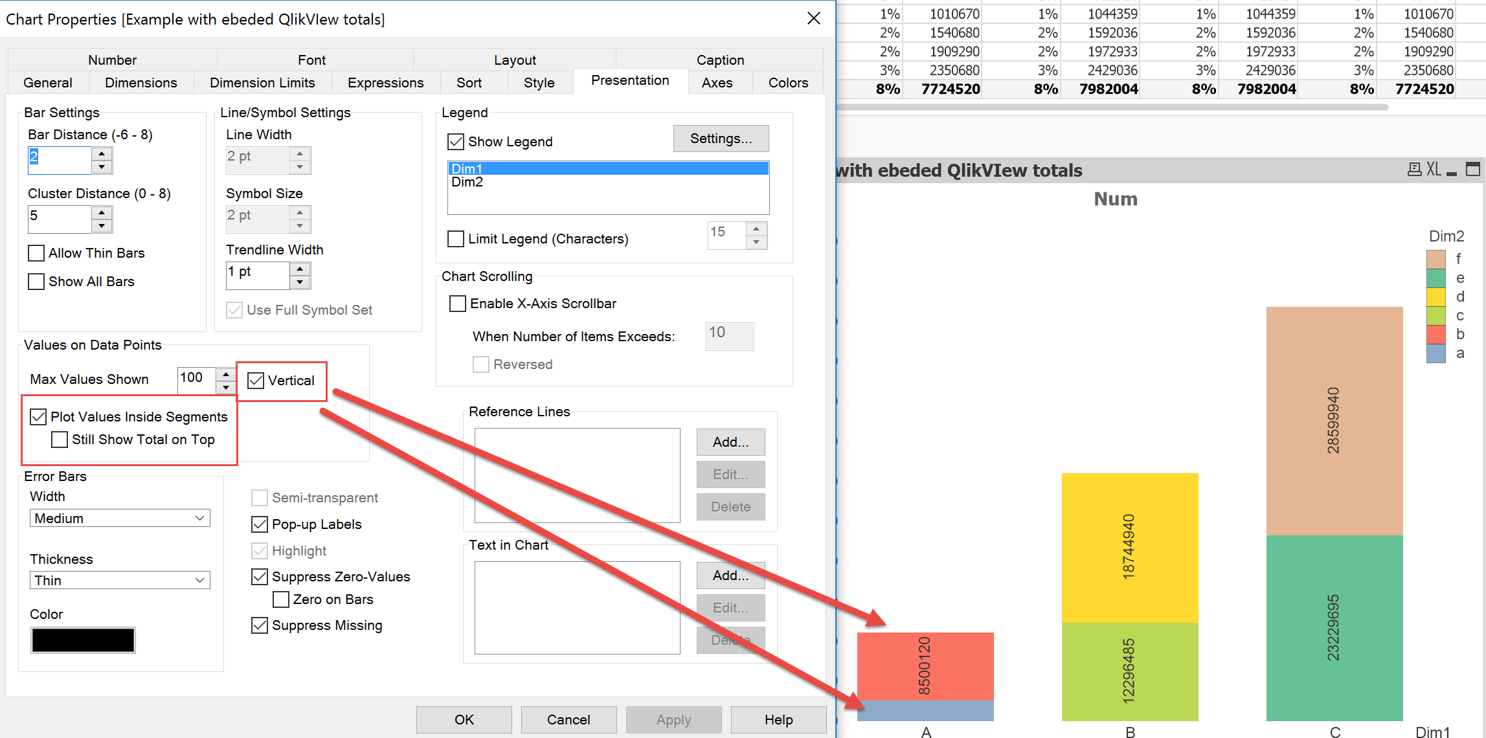Click the black error bar color swatch
1486x738 pixels.
84,640
